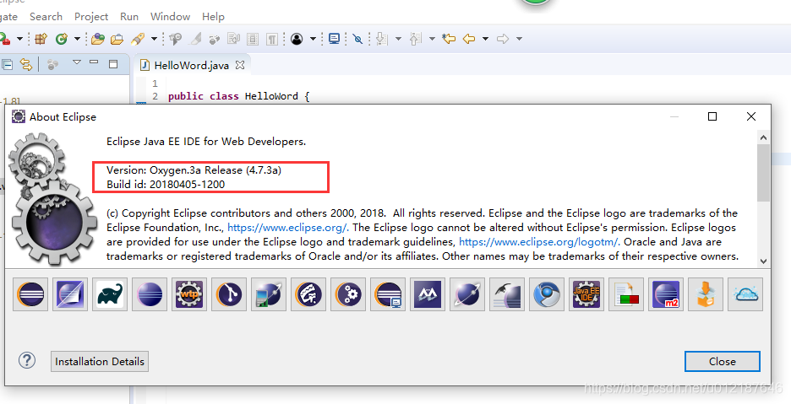Click the Installation Details button
Screen dimensions: 791x404
(x=100, y=361)
